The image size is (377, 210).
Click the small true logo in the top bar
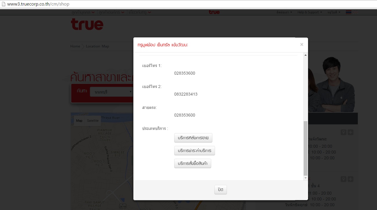point(214,12)
